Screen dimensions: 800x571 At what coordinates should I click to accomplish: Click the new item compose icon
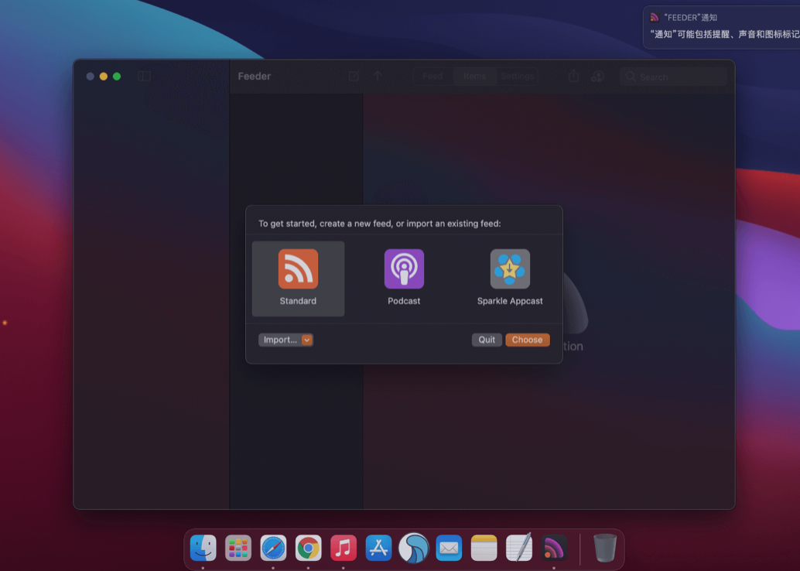pyautogui.click(x=354, y=76)
